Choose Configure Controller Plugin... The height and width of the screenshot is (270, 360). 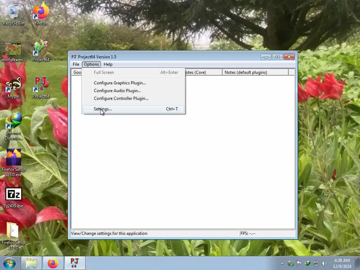[x=133, y=98]
